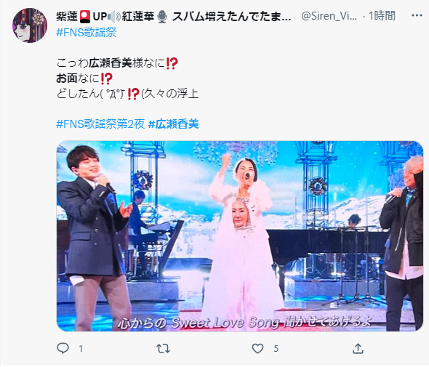Open the #FNS歌謡祭第2夜 hashtag link

tap(100, 124)
